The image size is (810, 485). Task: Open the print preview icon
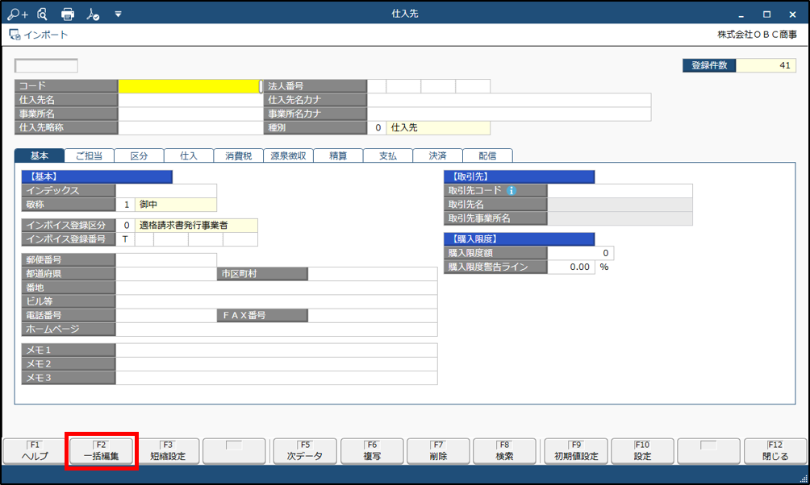(43, 14)
